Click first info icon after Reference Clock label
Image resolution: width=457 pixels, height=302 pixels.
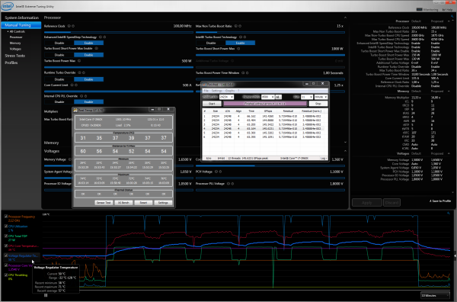pyautogui.click(x=69, y=26)
